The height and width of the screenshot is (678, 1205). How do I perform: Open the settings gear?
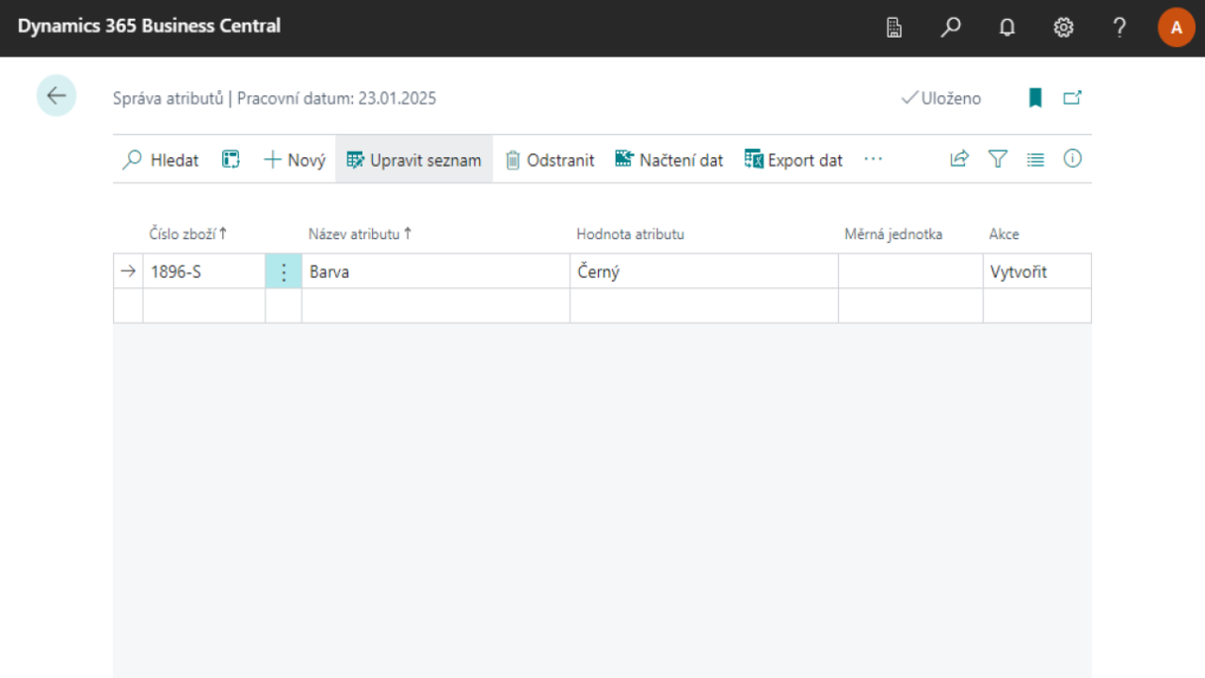pyautogui.click(x=1064, y=28)
